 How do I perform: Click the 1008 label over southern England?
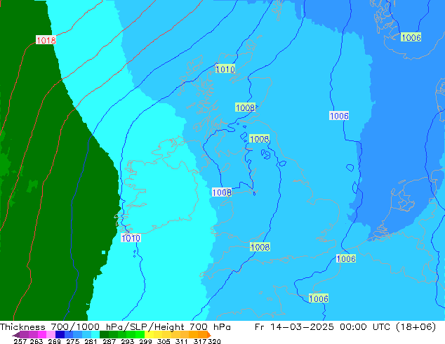(x=260, y=247)
